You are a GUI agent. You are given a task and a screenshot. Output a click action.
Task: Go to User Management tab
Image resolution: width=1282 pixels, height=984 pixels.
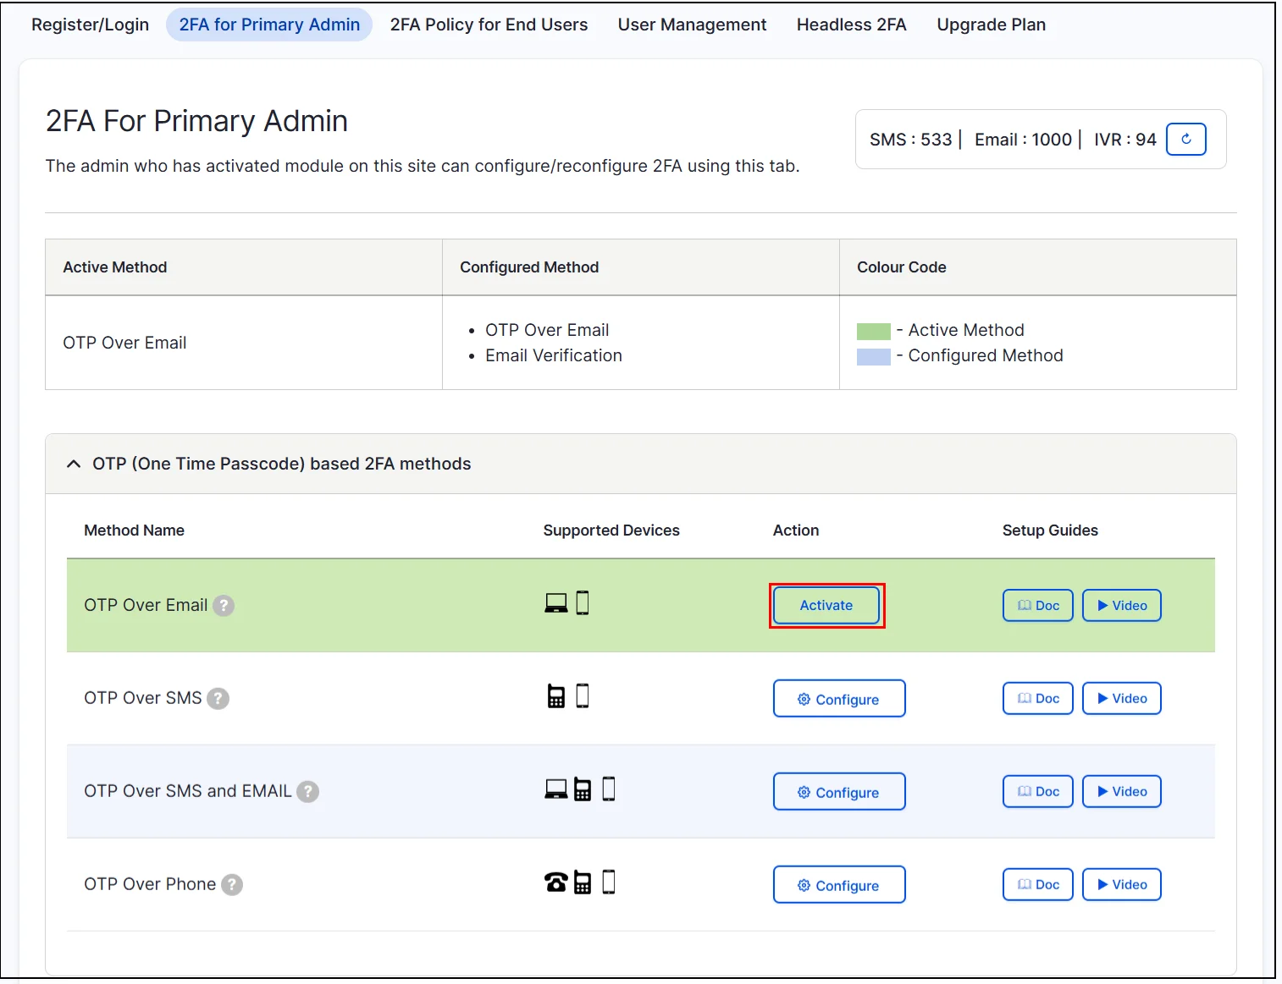click(x=692, y=25)
